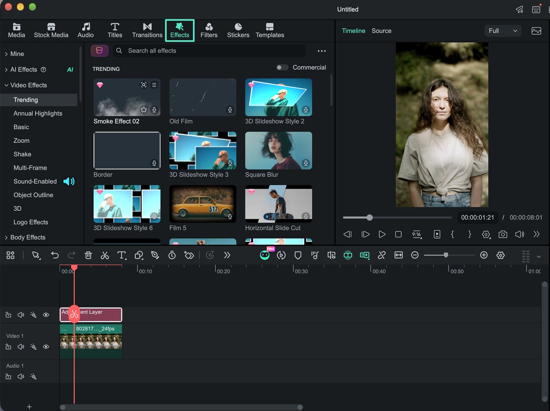Screen dimensions: 550x411
Task: Lock the Audio 1 track
Action: click(8, 376)
